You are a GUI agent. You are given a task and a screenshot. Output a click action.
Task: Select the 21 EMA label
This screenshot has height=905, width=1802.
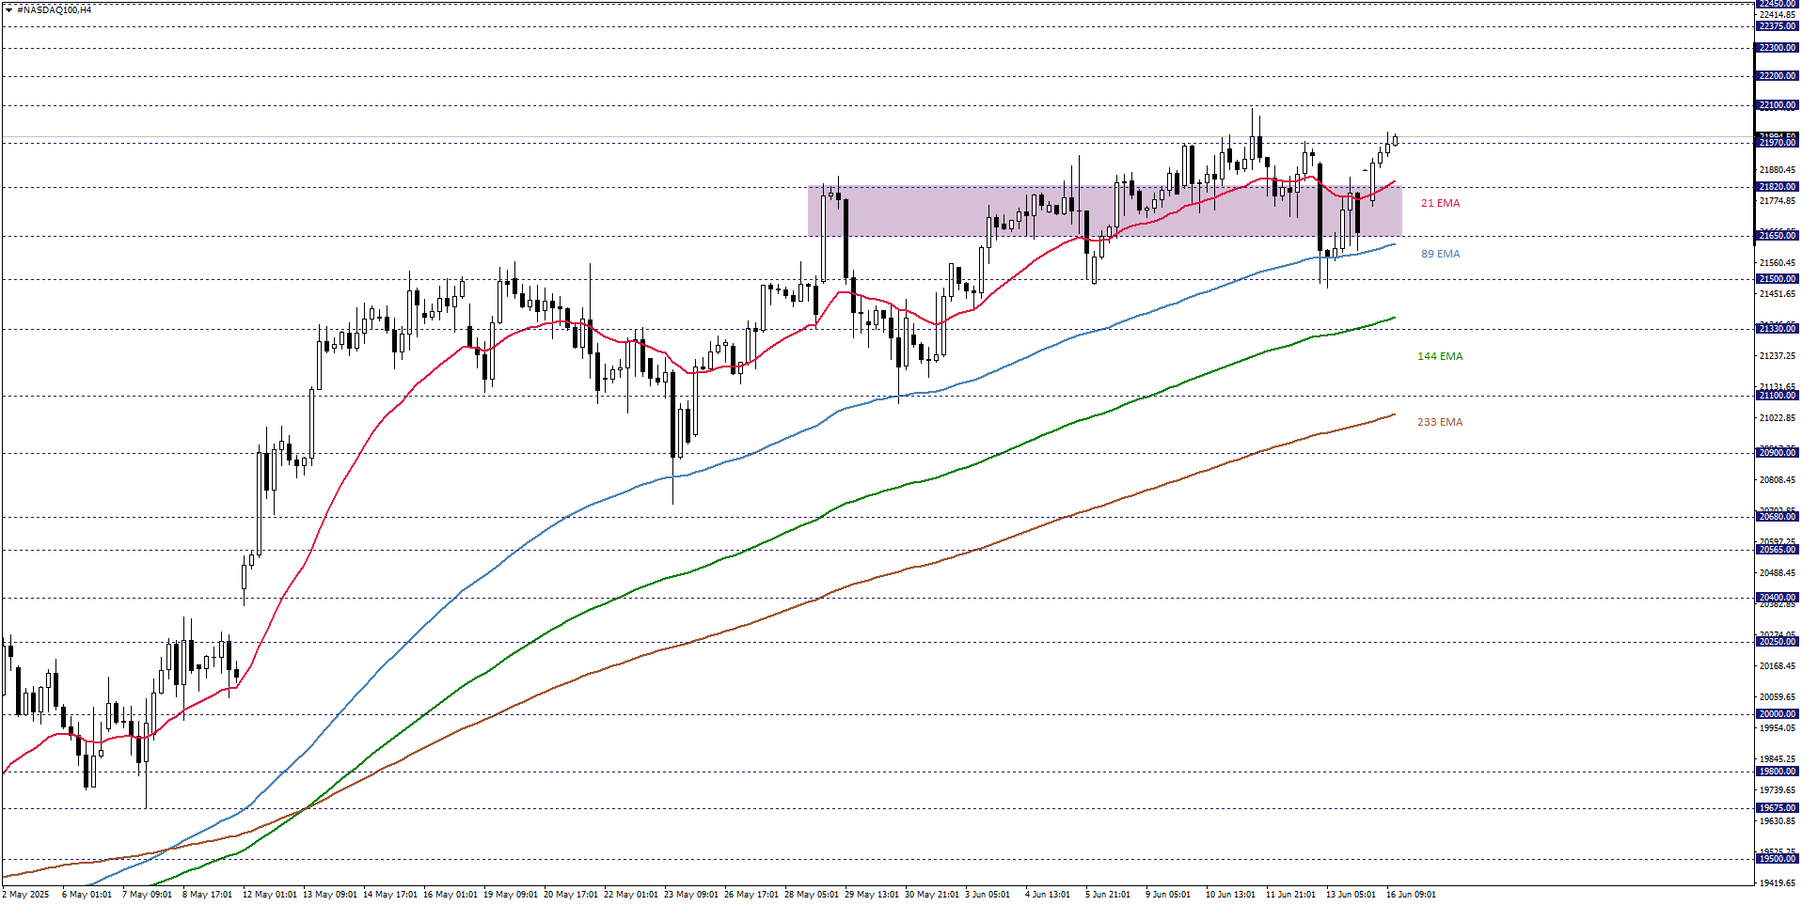coord(1440,203)
